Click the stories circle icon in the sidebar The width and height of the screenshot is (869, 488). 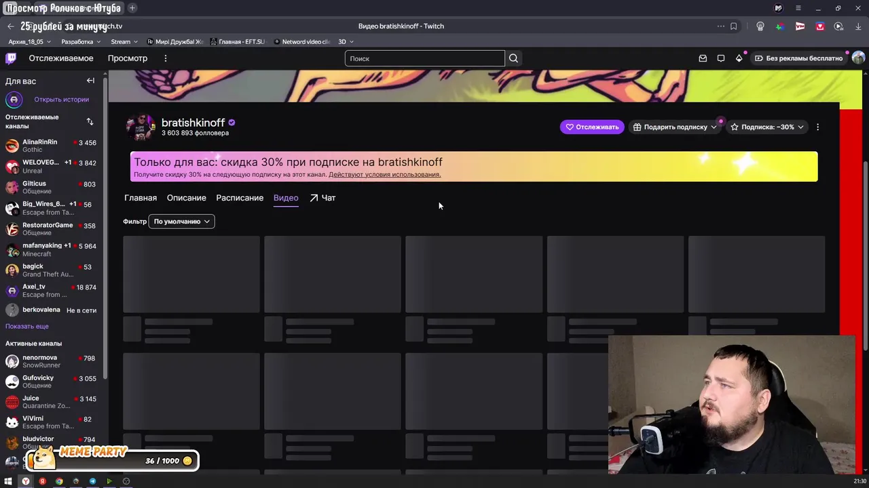14,100
